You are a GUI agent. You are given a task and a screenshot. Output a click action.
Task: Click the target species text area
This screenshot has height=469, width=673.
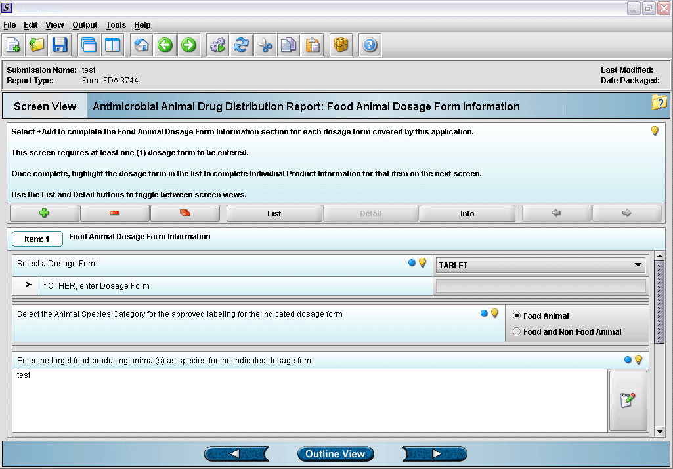coord(309,400)
